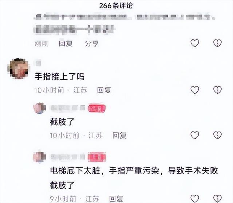Like the first 截肢了 reply

195,135
